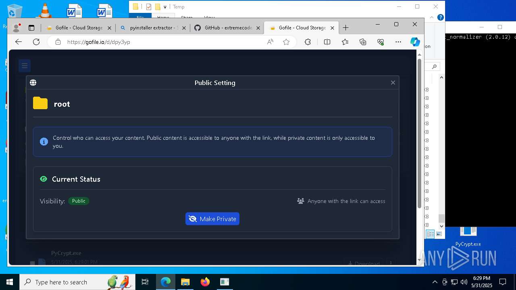
Task: Click the browser page vertical scrollbar
Action: (419, 134)
